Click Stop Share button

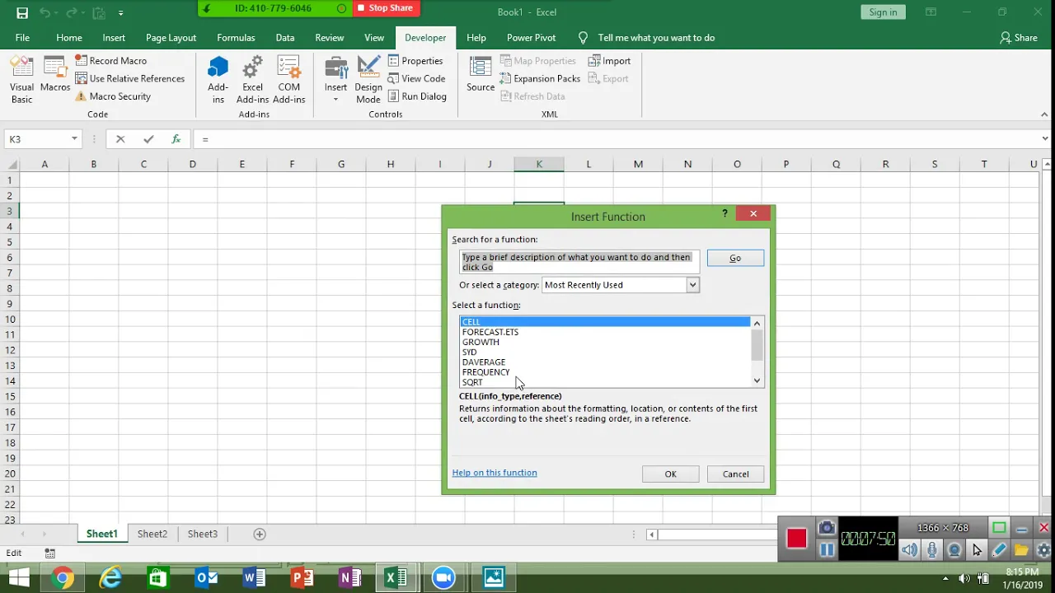pos(386,8)
